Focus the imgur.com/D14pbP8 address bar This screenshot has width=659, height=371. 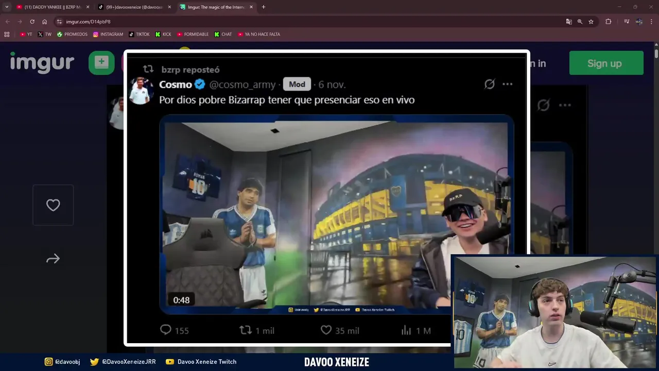[x=309, y=22]
